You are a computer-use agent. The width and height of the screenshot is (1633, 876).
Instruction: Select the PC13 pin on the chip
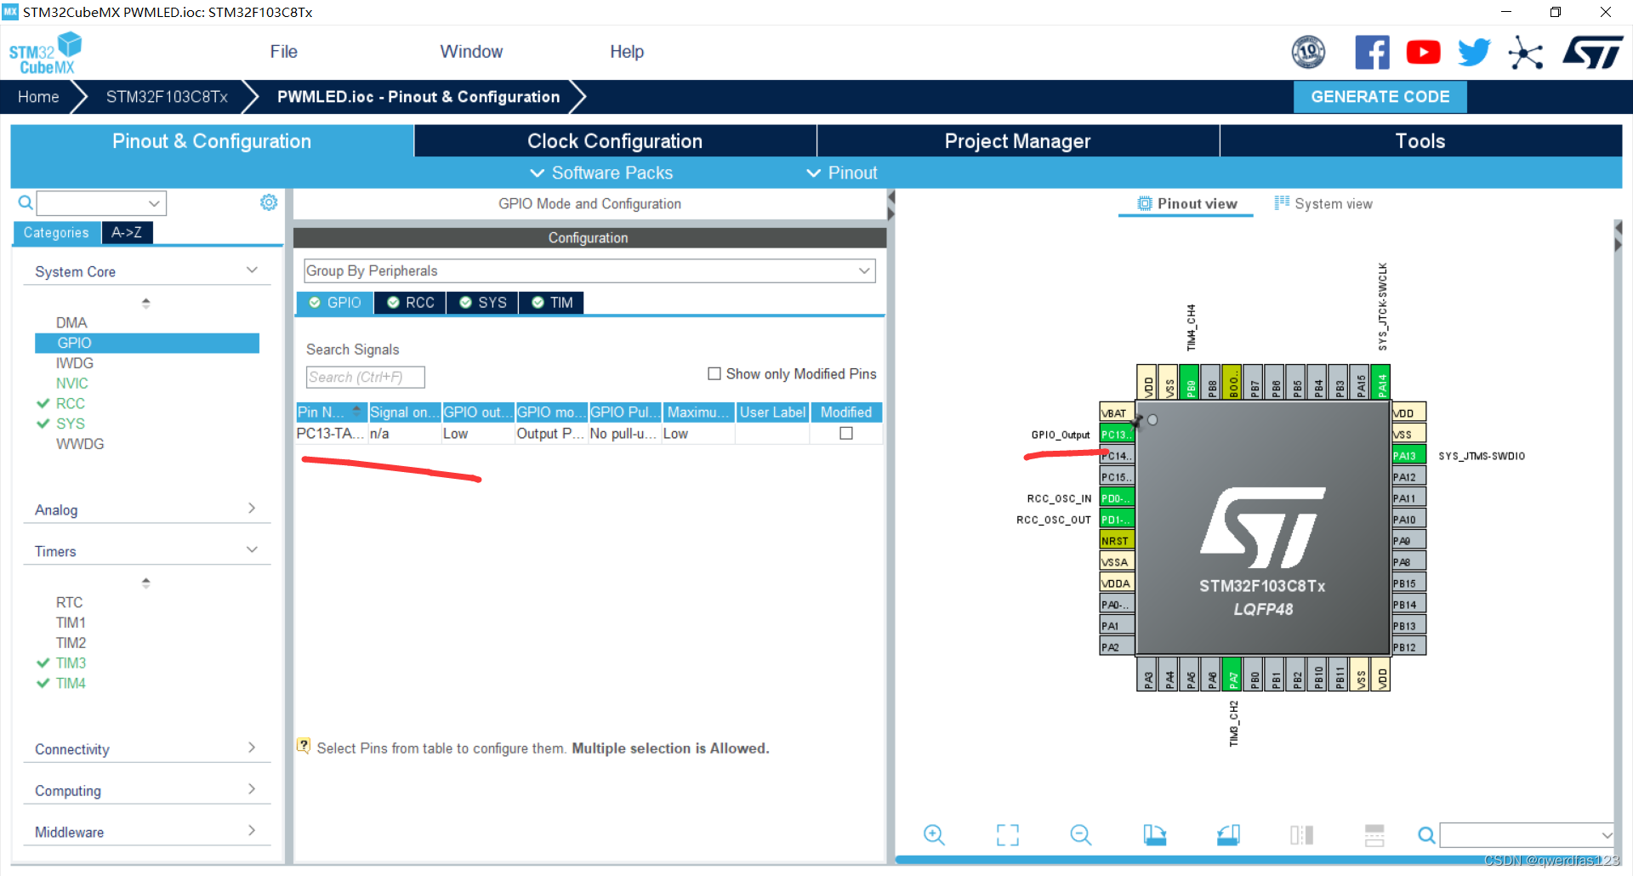[x=1117, y=435]
